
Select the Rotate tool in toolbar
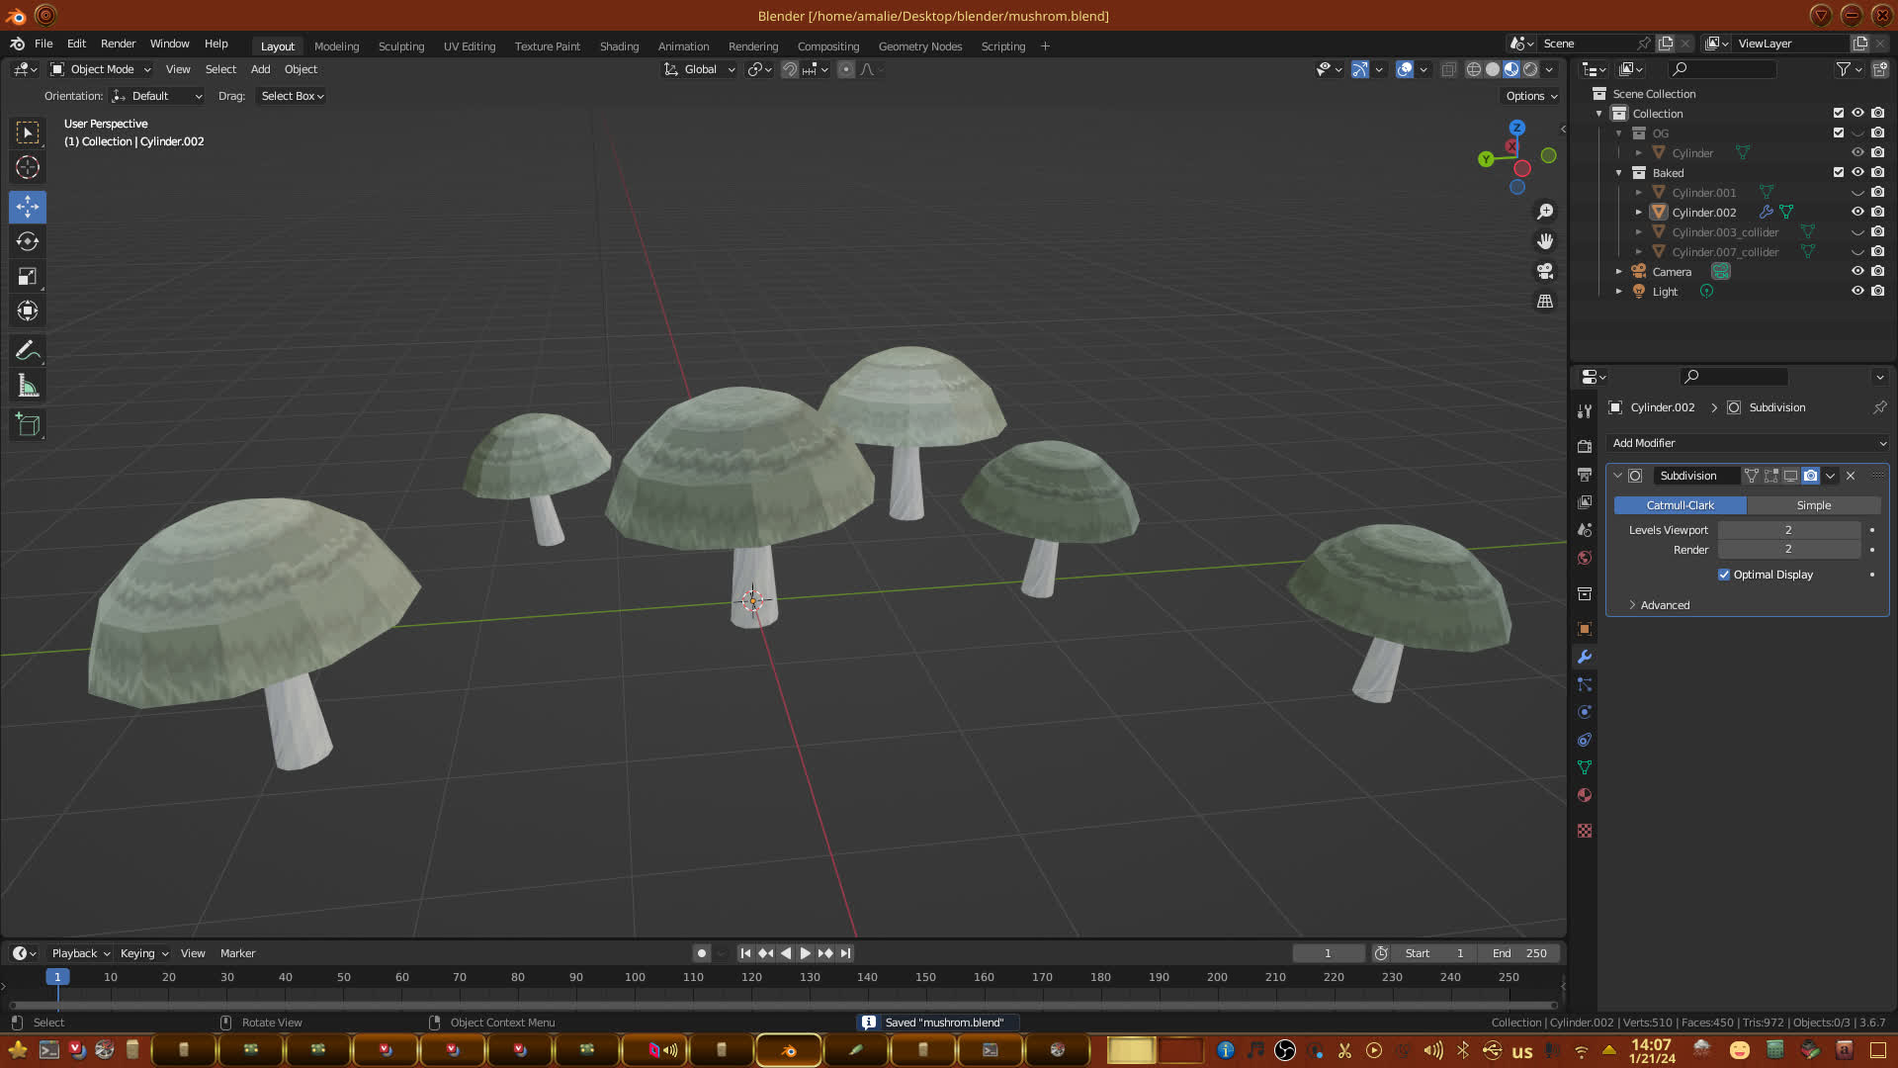[28, 241]
